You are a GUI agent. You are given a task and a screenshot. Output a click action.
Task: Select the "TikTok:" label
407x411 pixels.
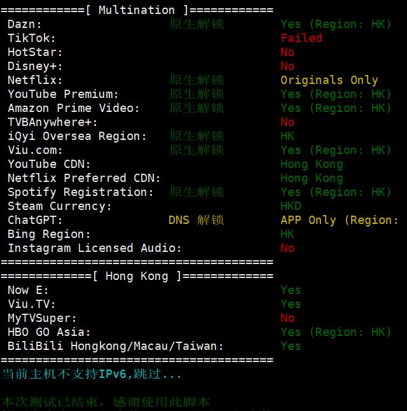(32, 38)
